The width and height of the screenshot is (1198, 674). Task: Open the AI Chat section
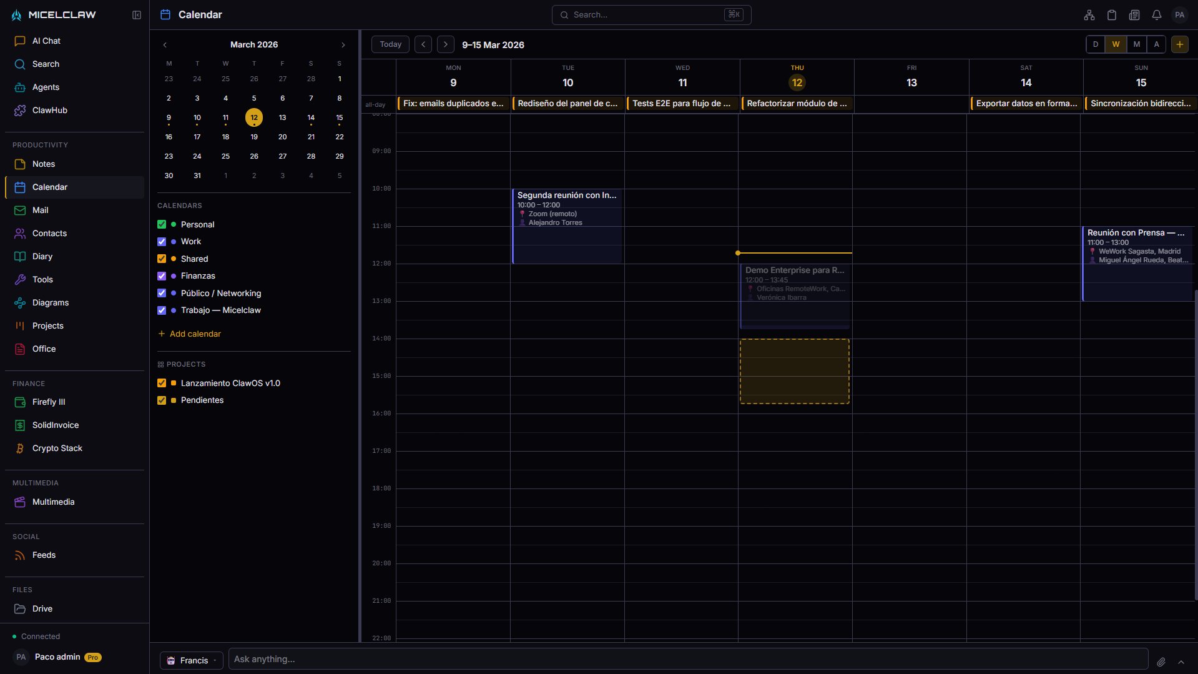click(x=46, y=41)
